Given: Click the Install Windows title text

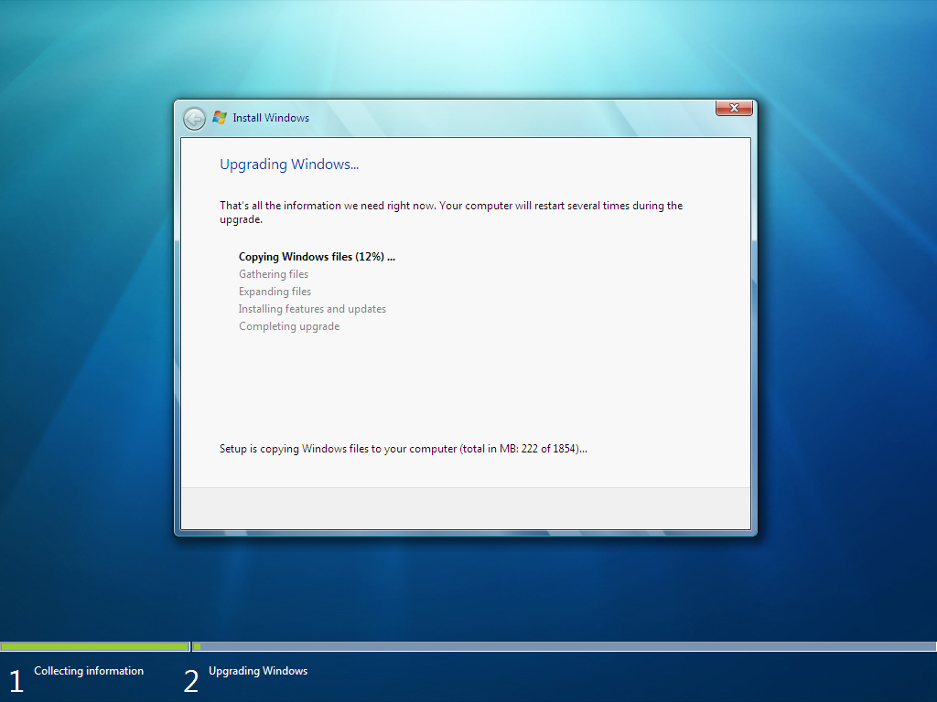Looking at the screenshot, I should click(x=271, y=118).
